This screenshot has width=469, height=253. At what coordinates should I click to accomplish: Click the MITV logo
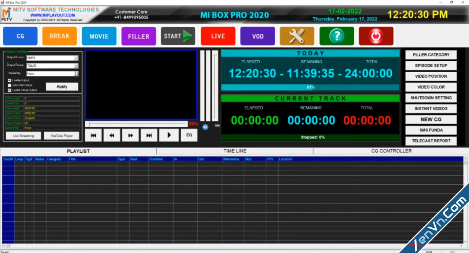[x=7, y=14]
